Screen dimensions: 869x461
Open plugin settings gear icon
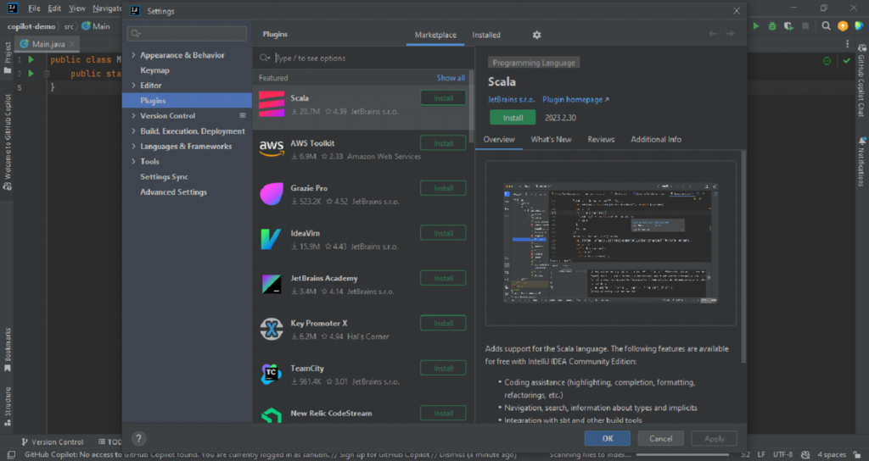point(536,35)
